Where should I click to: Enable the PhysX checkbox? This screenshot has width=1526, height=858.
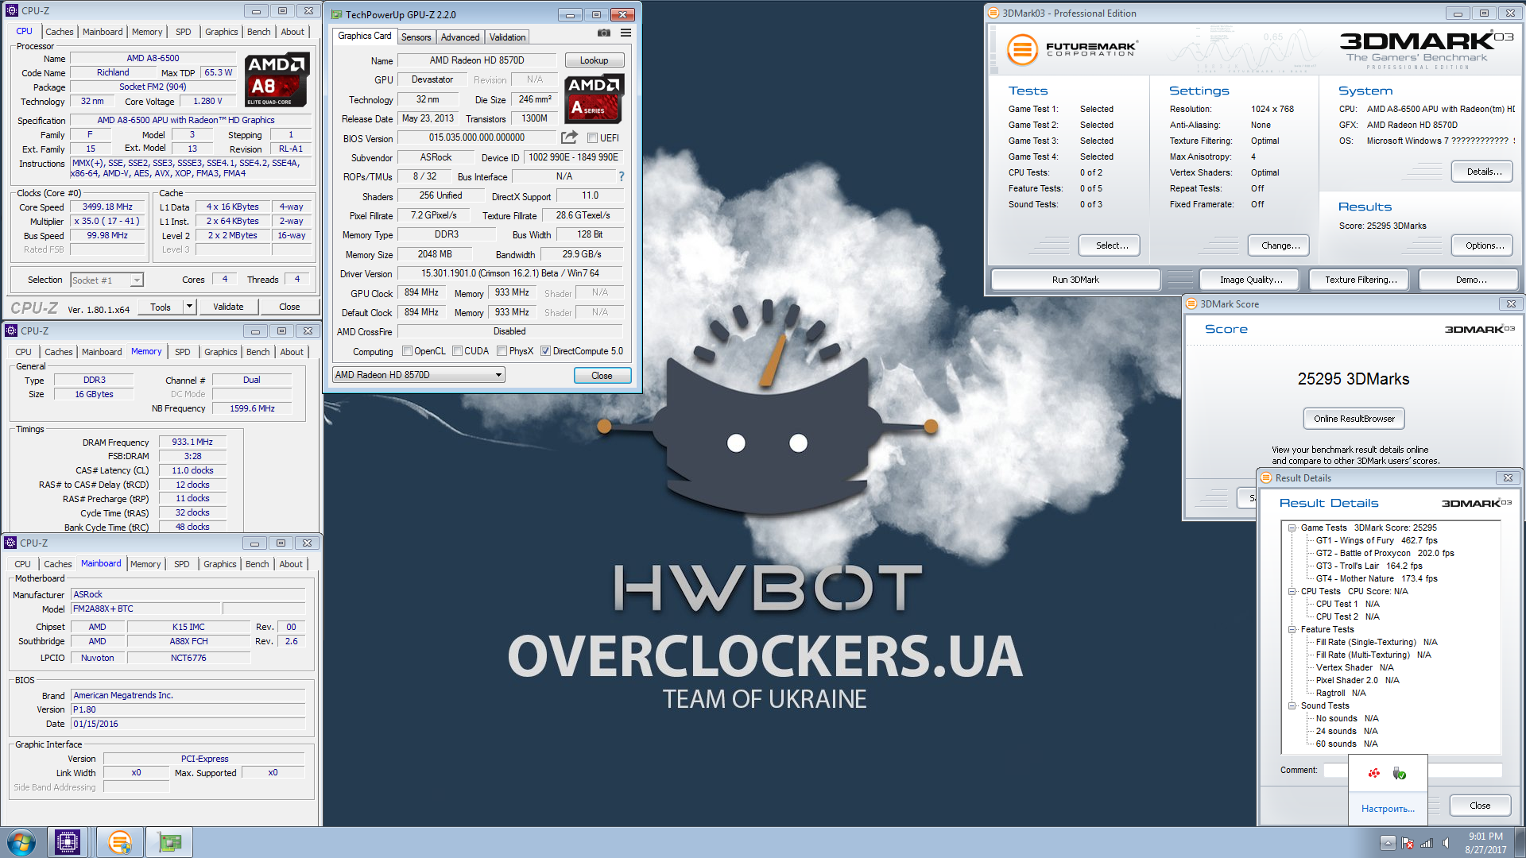[x=502, y=351]
